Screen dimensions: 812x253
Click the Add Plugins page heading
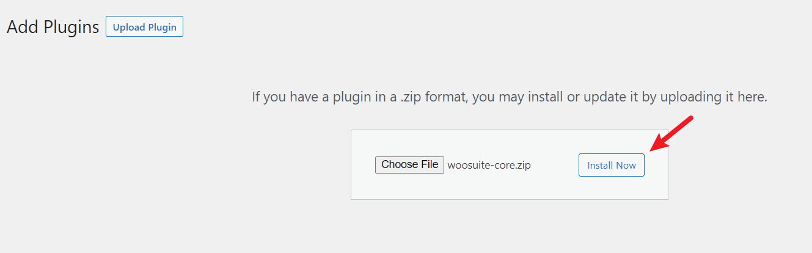tap(53, 28)
